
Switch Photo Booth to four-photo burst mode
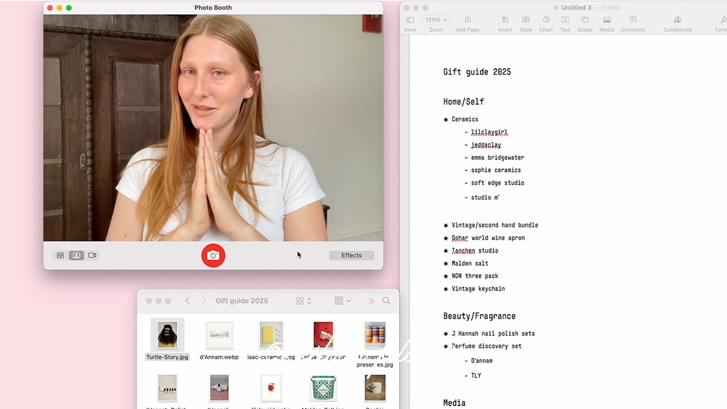click(x=60, y=256)
